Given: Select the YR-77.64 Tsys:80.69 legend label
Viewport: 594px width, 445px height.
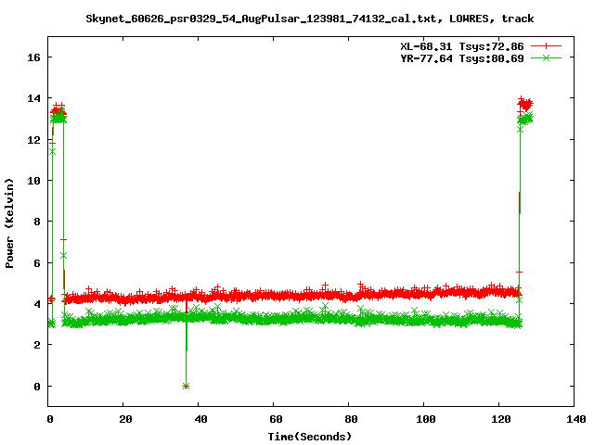Looking at the screenshot, I should 462,58.
